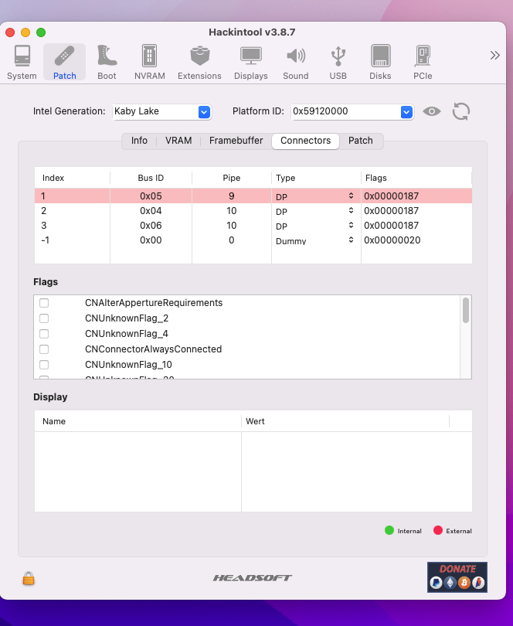Image resolution: width=513 pixels, height=626 pixels.
Task: Enable CNAlterAppertureRequirements checkbox
Action: (x=44, y=303)
